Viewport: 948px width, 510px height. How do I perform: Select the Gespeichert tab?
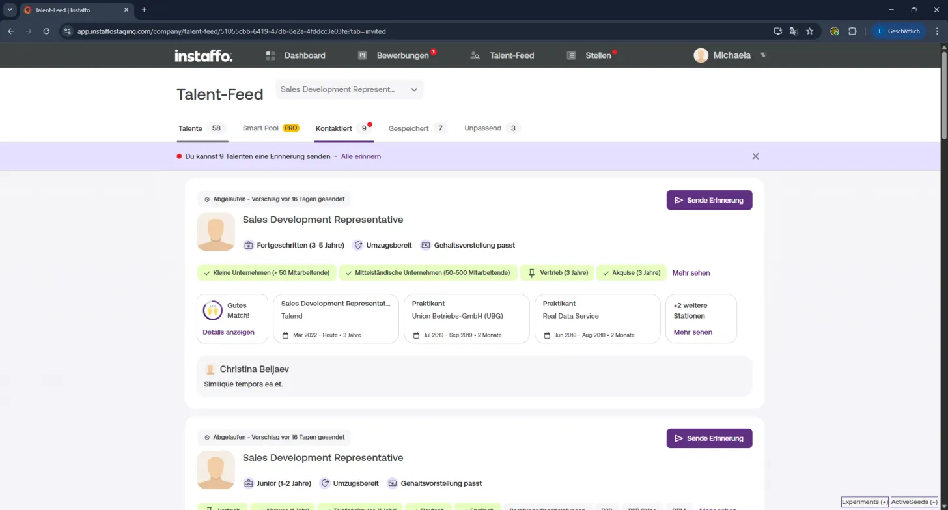[418, 128]
